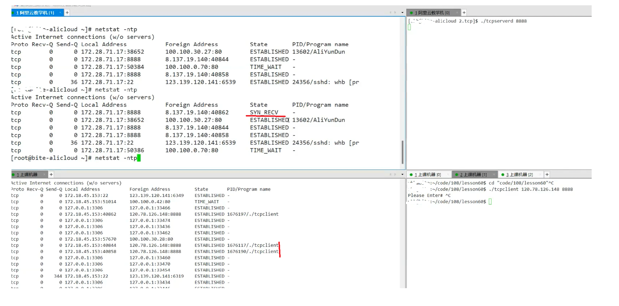Screen dimensions: 619x306
Task: Go to next tab arrow in top-left pane
Action: tap(395, 13)
